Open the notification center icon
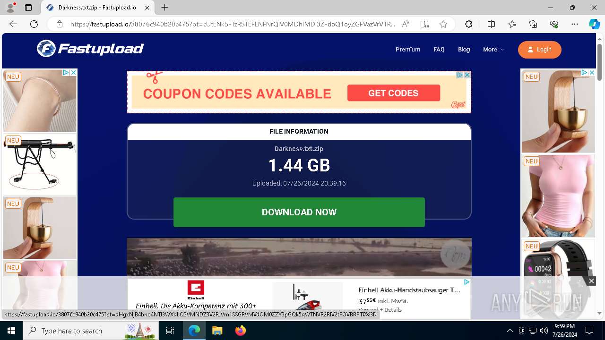Image resolution: width=605 pixels, height=340 pixels. tap(589, 331)
